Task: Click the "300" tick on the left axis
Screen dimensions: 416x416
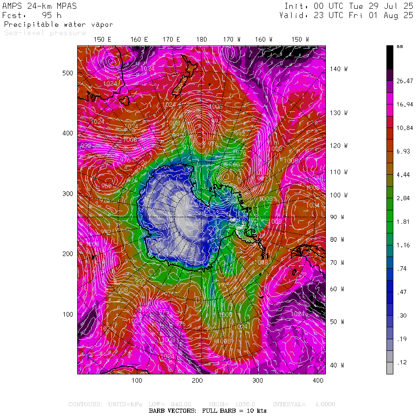Action: [x=67, y=194]
